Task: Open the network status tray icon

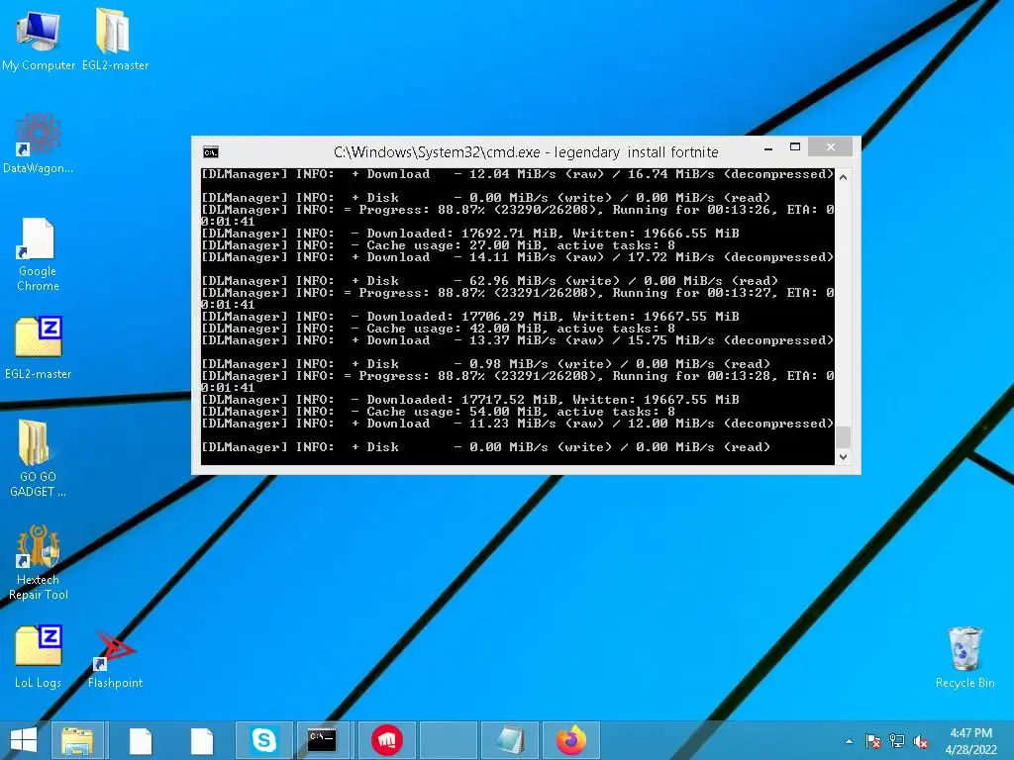Action: [x=897, y=741]
